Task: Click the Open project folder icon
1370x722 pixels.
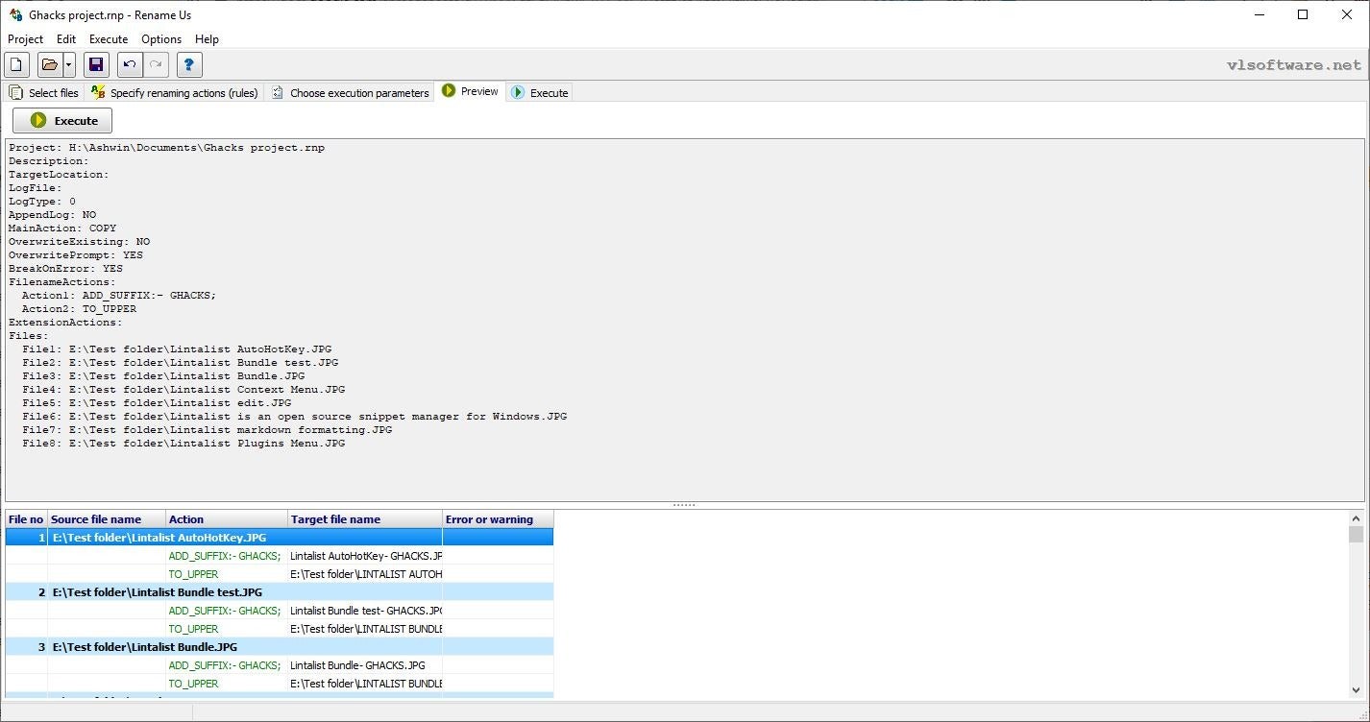Action: click(49, 65)
